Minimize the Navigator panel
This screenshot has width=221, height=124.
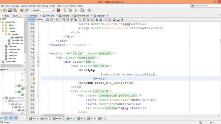tap(25, 70)
